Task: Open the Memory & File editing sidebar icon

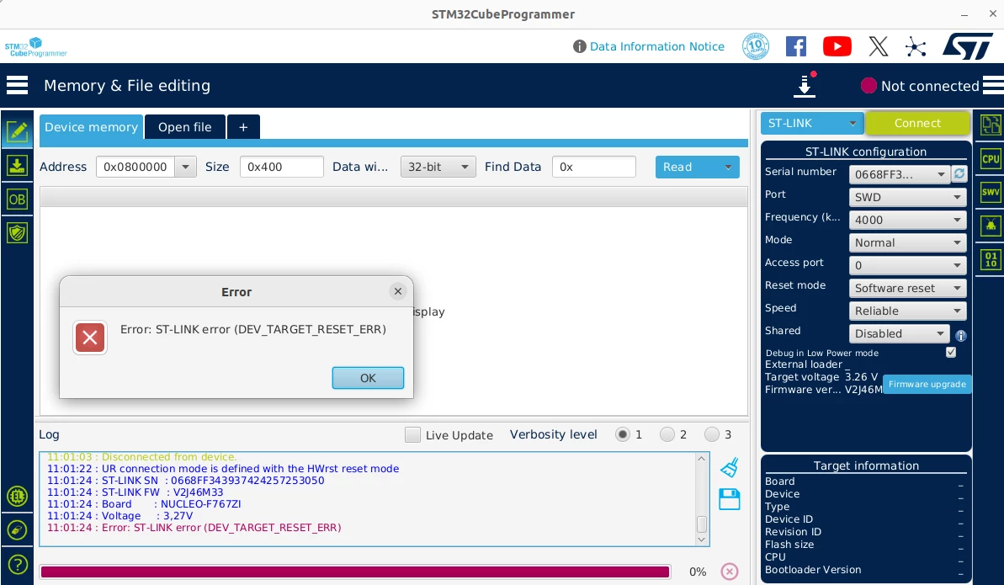Action: tap(18, 132)
